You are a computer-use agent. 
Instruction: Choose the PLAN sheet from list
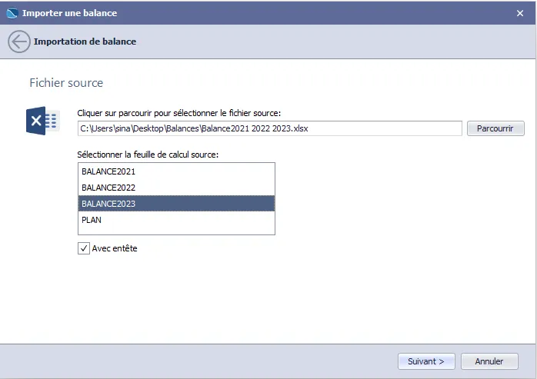coord(92,219)
